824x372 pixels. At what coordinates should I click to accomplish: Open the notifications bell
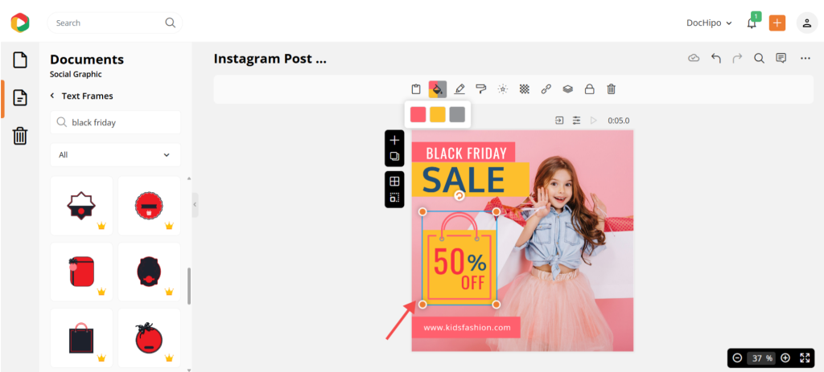tap(752, 22)
